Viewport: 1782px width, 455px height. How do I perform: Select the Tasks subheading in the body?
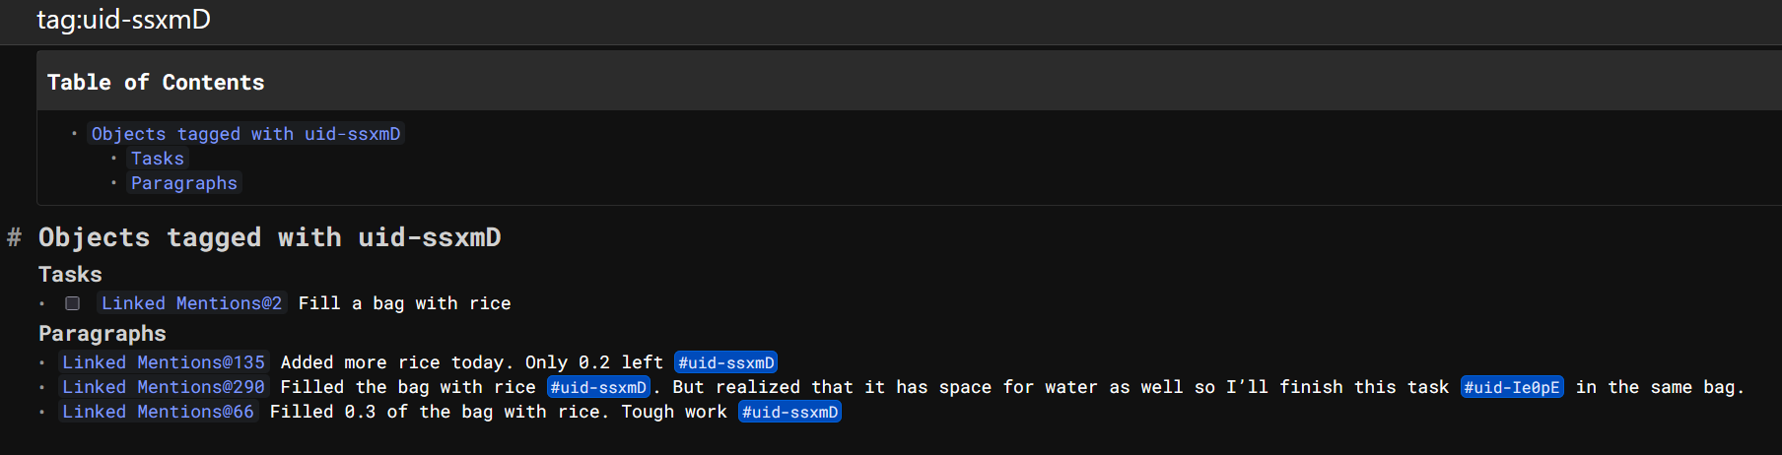tap(70, 274)
